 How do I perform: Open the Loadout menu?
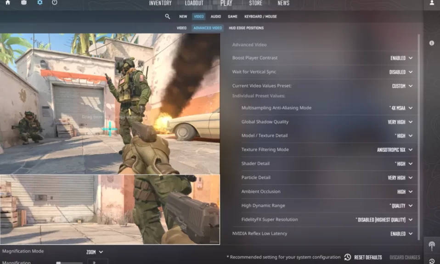coord(194,3)
